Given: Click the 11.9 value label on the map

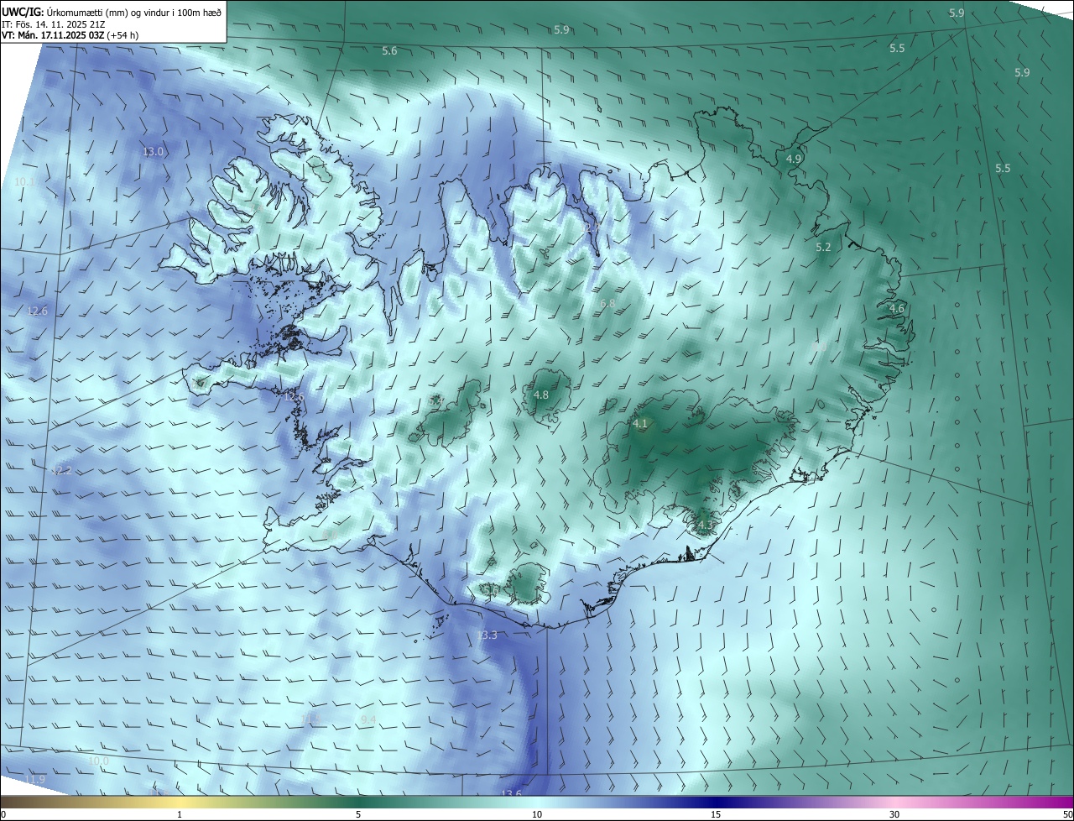Looking at the screenshot, I should point(34,780).
